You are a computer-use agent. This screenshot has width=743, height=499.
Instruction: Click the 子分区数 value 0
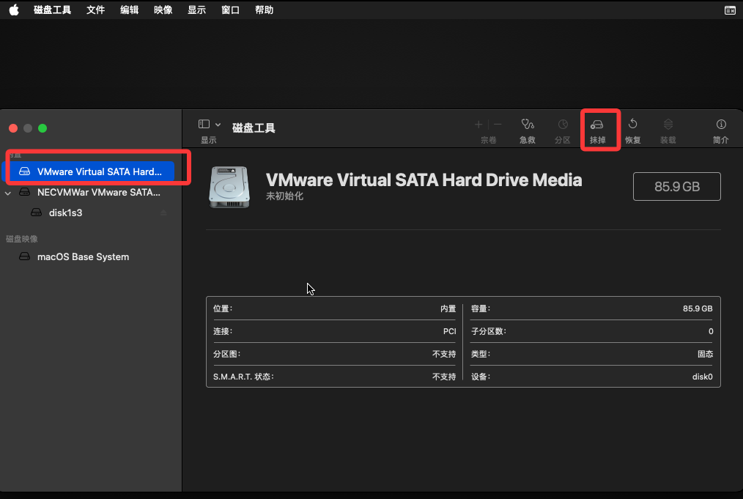tap(711, 331)
